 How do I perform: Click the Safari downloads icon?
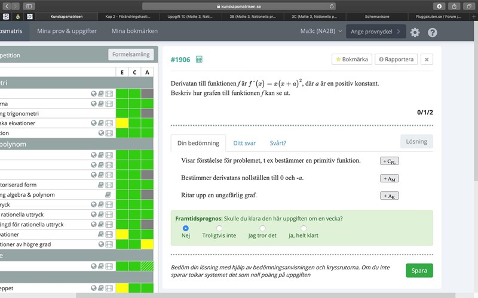[440, 6]
